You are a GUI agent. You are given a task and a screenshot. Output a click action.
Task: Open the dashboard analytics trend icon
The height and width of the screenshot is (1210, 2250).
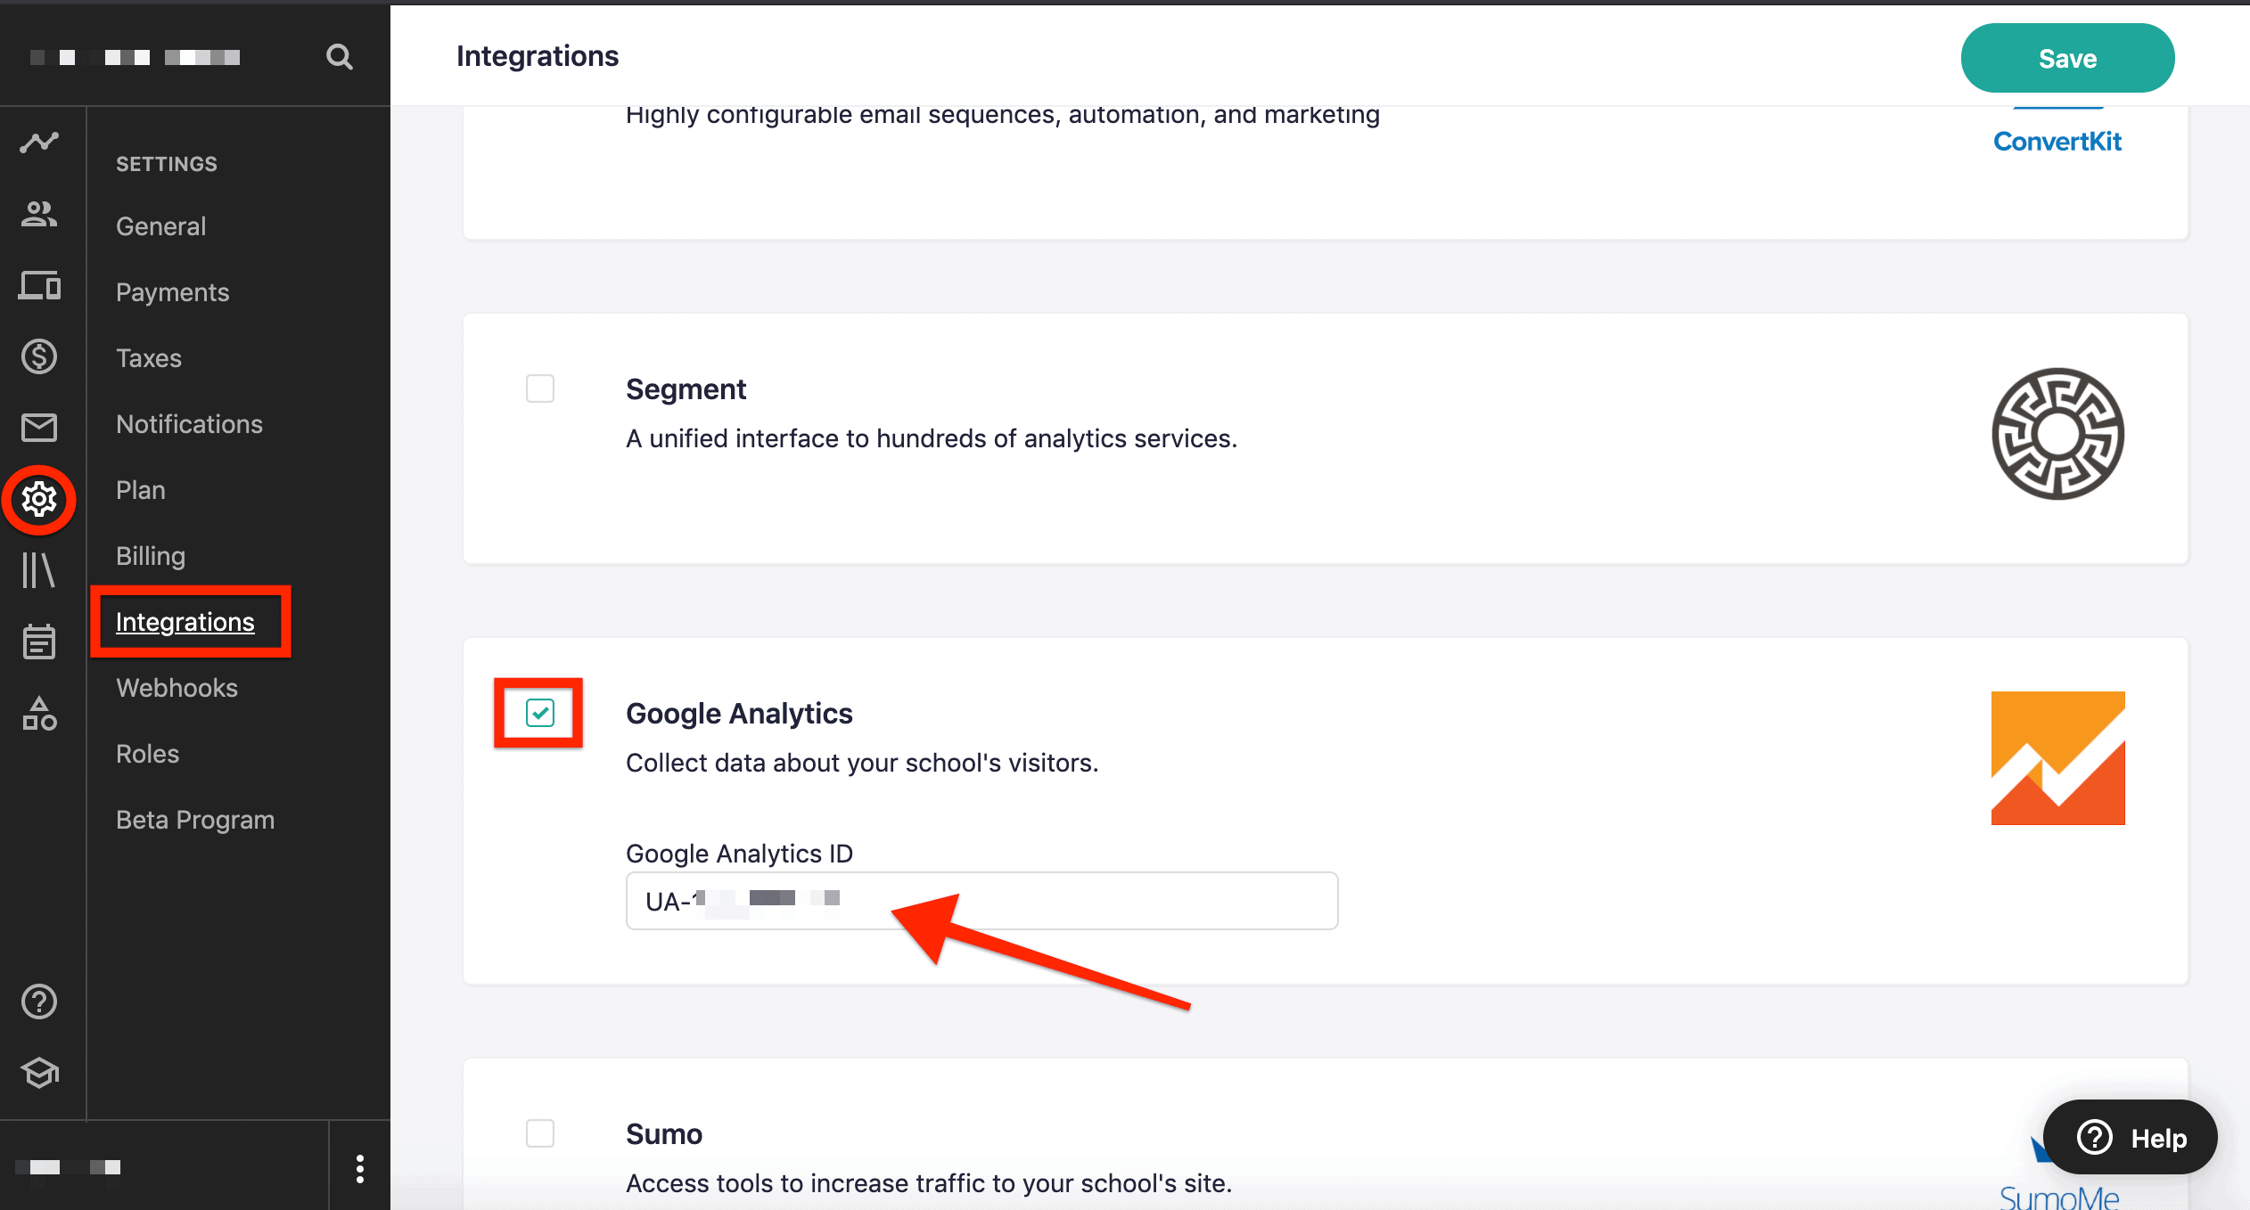(x=39, y=143)
